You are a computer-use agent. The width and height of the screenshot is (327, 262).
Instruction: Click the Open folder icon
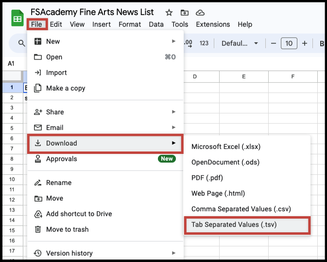(x=38, y=57)
